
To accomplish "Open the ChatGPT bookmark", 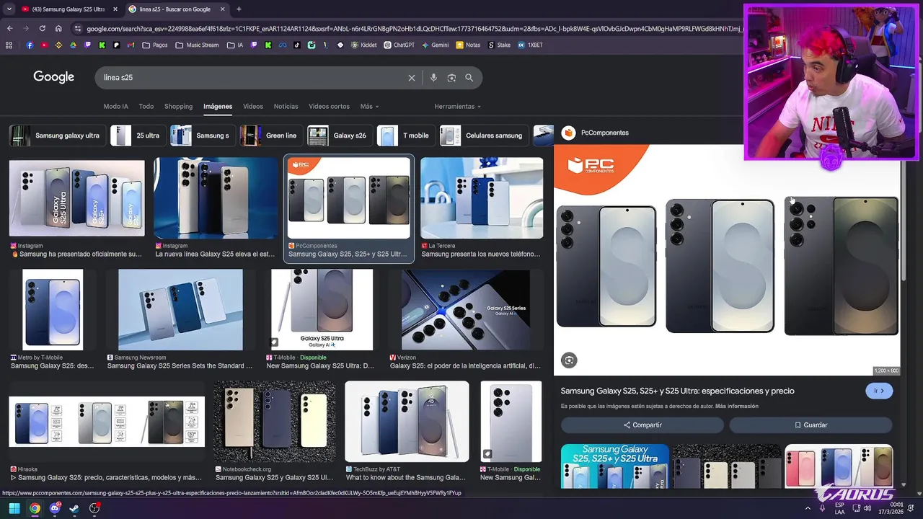I will coord(399,45).
